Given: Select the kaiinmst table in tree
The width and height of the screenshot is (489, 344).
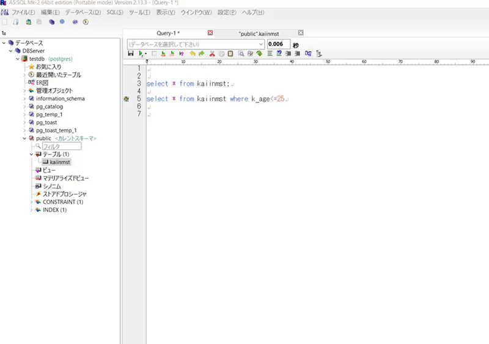Looking at the screenshot, I should coord(60,162).
